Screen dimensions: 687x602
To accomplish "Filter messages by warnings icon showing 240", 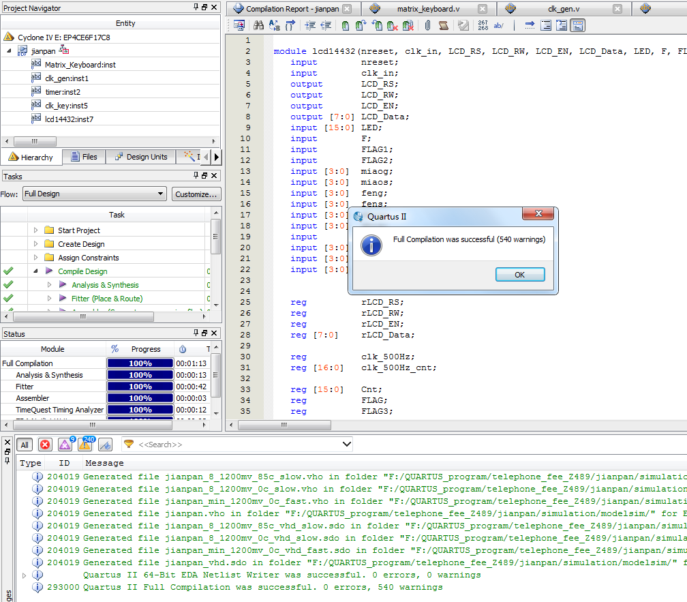I will point(86,445).
